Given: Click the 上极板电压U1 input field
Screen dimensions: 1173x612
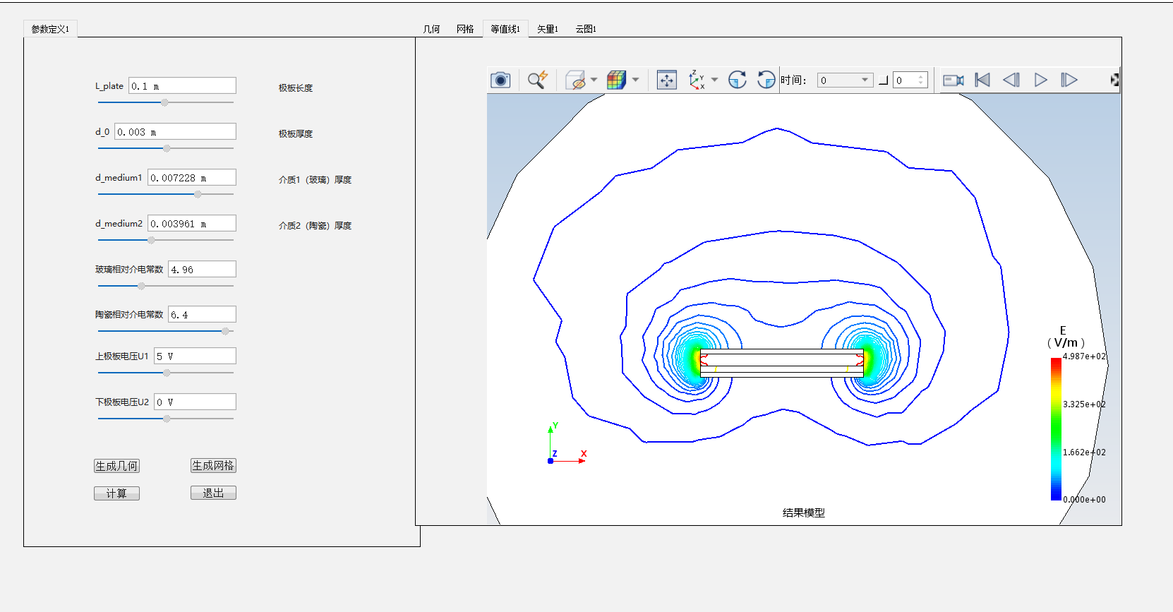Looking at the screenshot, I should pyautogui.click(x=195, y=356).
